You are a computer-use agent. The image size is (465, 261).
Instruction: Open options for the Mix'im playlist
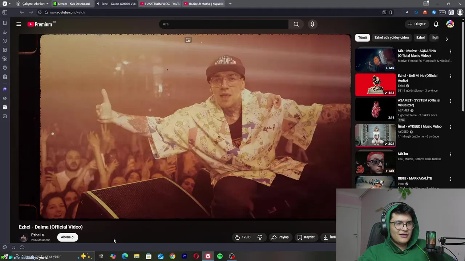point(450,154)
